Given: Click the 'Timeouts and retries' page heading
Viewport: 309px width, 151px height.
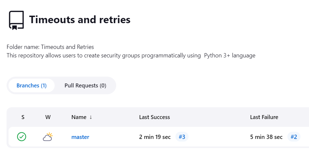Looking at the screenshot, I should [80, 20].
